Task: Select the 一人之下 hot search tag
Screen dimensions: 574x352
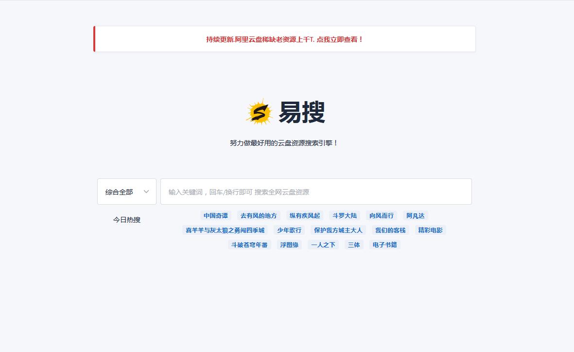Action: [323, 245]
